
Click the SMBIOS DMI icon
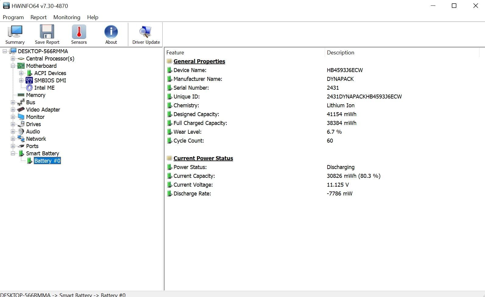(29, 80)
